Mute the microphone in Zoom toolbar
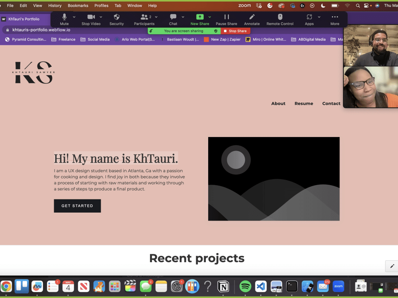Image resolution: width=398 pixels, height=298 pixels. (64, 19)
